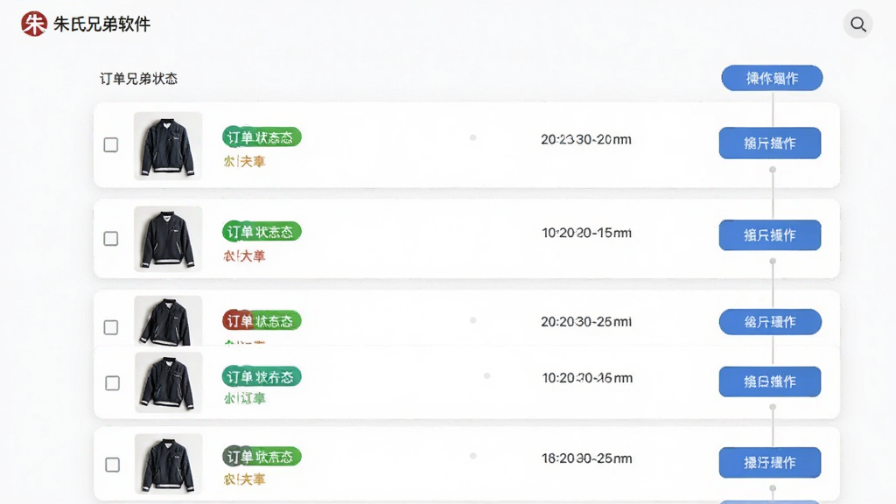Click the action button for 18:20 order
896x504 pixels.
click(770, 462)
